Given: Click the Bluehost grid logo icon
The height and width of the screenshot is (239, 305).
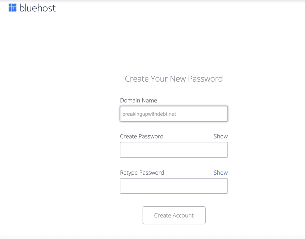Looking at the screenshot, I should pyautogui.click(x=13, y=7).
